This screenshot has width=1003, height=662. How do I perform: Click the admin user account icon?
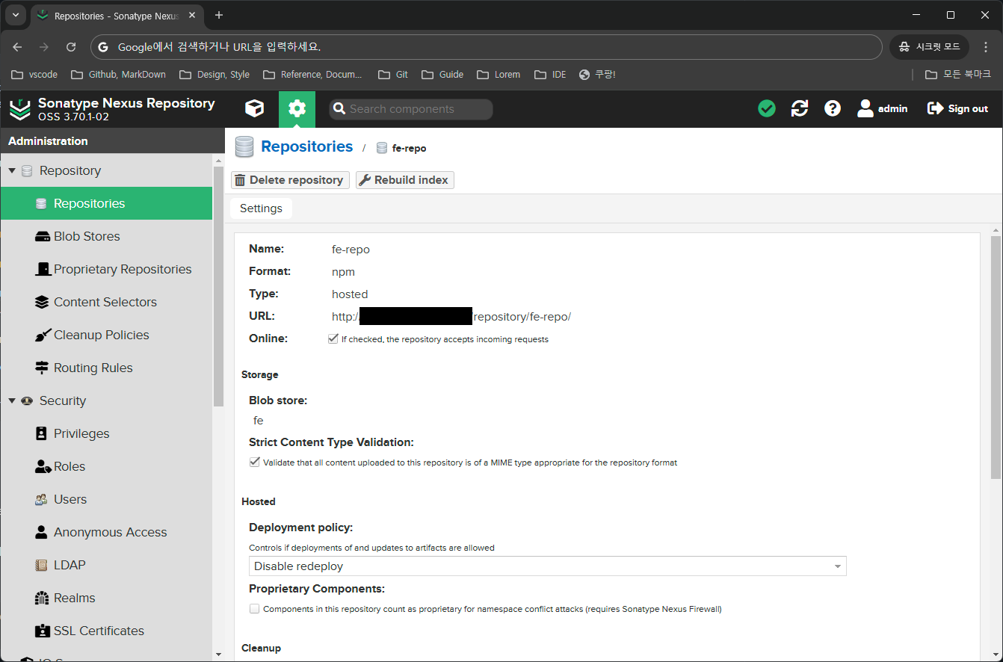[x=882, y=109]
